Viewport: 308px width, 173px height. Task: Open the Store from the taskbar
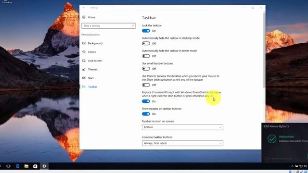(x=35, y=166)
